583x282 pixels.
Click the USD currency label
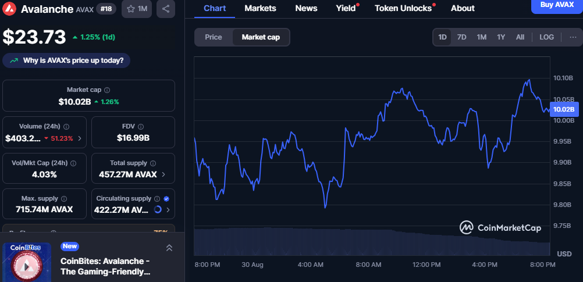[x=564, y=254]
